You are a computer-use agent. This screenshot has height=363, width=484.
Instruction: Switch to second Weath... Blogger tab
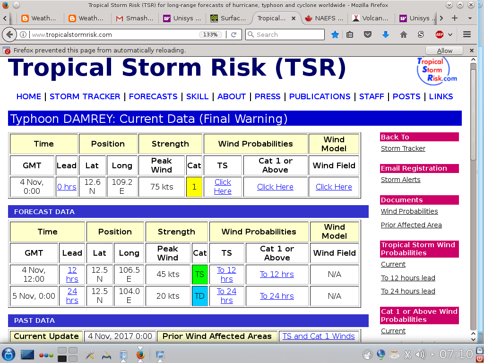click(x=86, y=18)
